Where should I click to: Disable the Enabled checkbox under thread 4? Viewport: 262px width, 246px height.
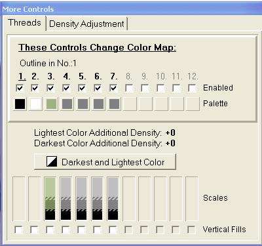click(66, 89)
